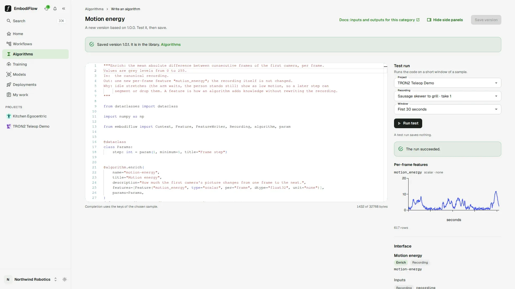Click the play icon on Run test
This screenshot has height=289, width=515.
click(399, 123)
